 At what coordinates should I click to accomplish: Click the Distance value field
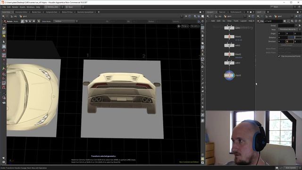[283, 37]
